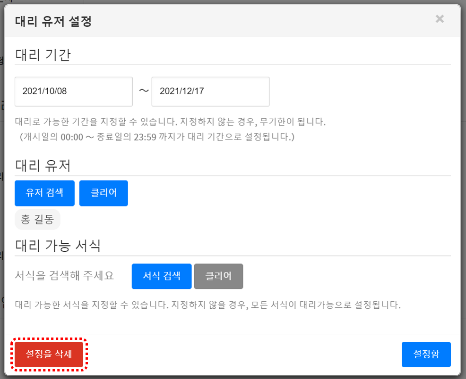Open user search with 유저 검색
This screenshot has height=379, width=466.
click(x=44, y=193)
